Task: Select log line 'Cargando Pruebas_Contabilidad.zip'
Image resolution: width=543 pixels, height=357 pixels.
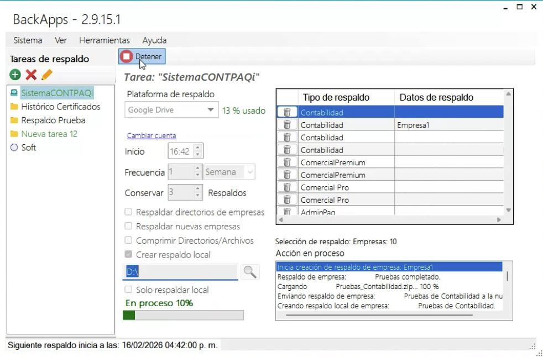Action: (389, 287)
